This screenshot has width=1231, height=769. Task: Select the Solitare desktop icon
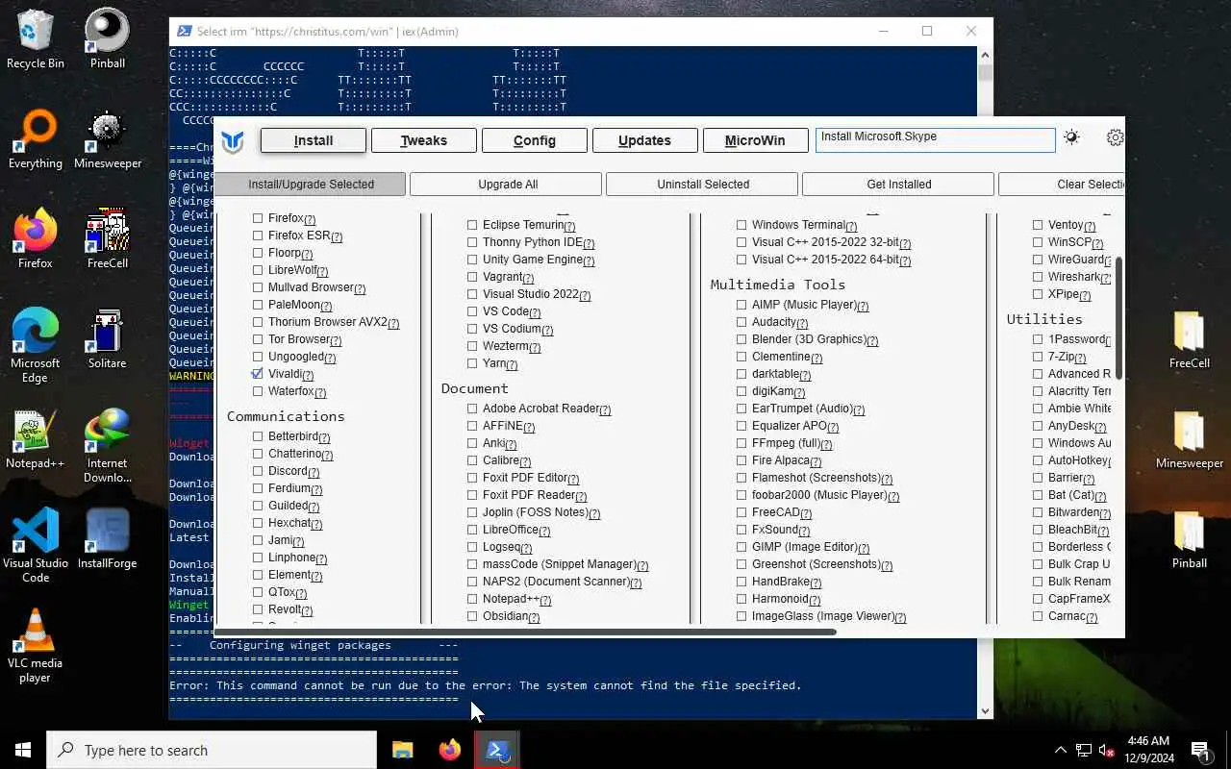tap(107, 339)
